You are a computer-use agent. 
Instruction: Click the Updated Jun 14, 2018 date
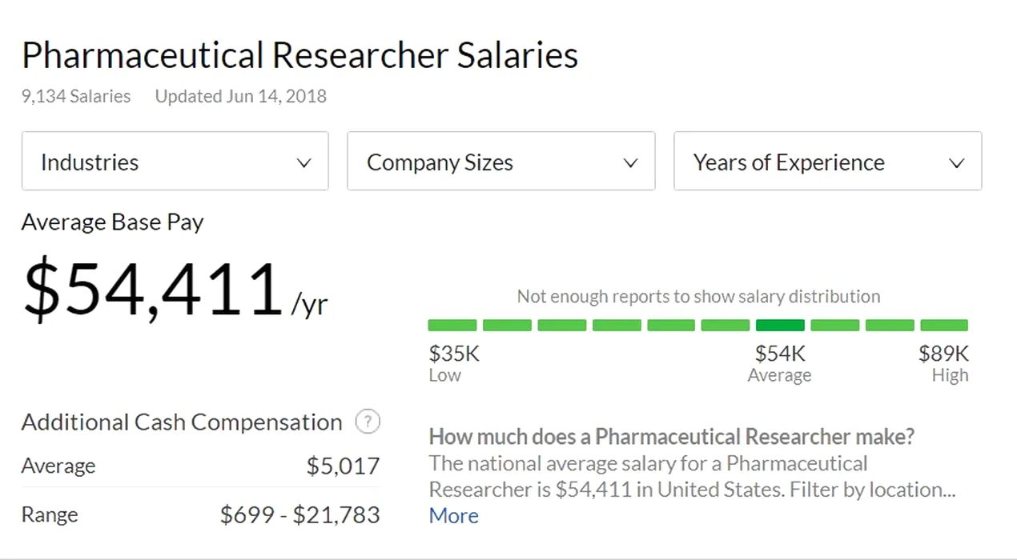click(x=240, y=97)
